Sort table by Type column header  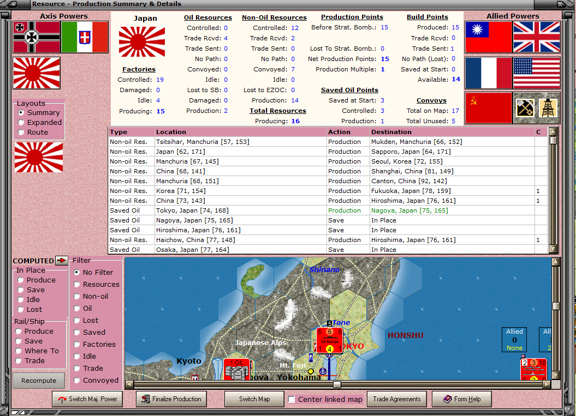[132, 132]
